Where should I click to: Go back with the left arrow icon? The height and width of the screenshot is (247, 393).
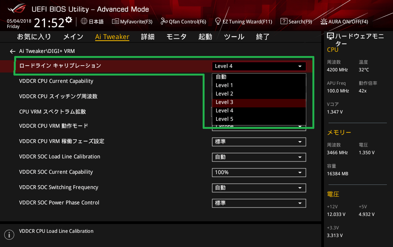pyautogui.click(x=13, y=51)
